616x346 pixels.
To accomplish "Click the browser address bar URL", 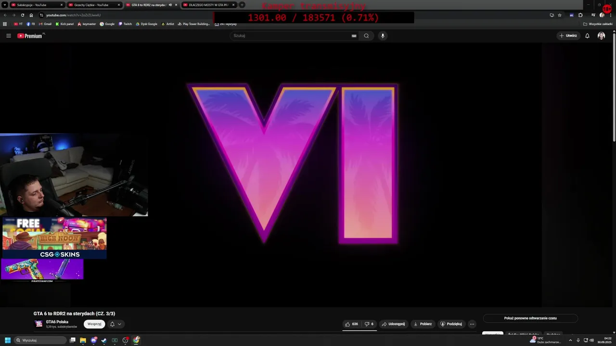I will (x=73, y=15).
